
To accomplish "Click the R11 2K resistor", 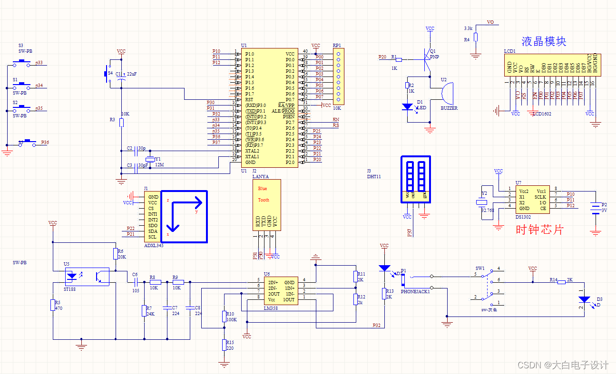I will (355, 277).
